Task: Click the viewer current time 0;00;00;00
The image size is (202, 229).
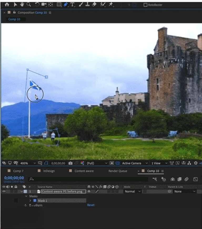Action: click(58, 163)
